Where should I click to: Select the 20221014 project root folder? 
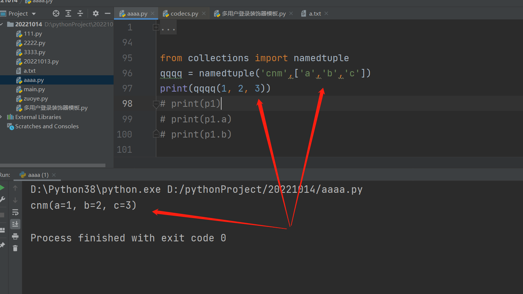(57, 24)
